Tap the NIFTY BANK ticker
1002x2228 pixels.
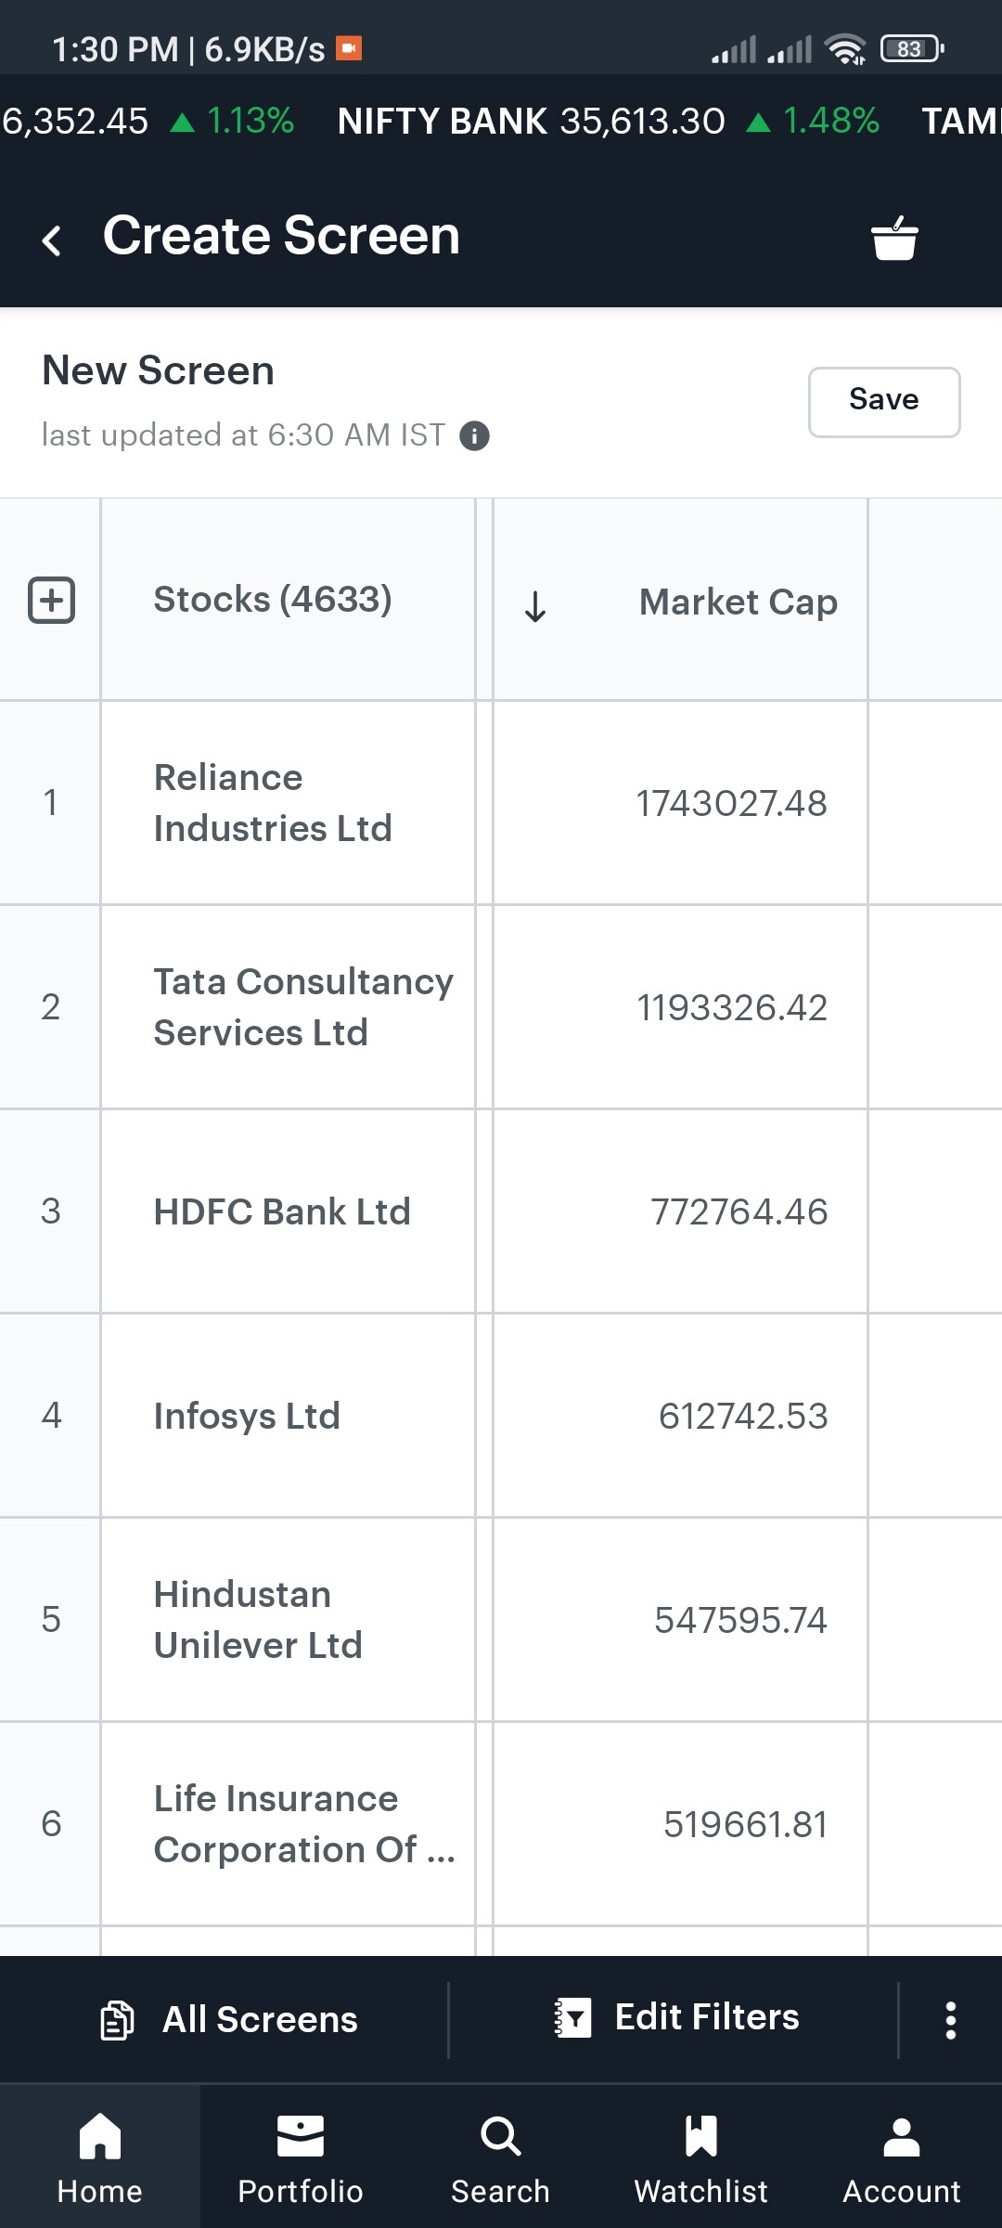pos(609,121)
